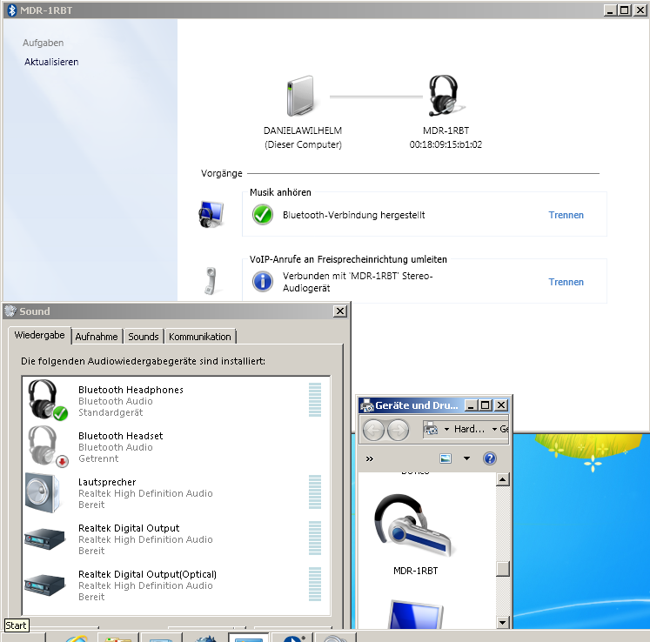
Task: Select the MDR-1RBT earpiece device in Geräte und Drucker
Action: coord(415,534)
